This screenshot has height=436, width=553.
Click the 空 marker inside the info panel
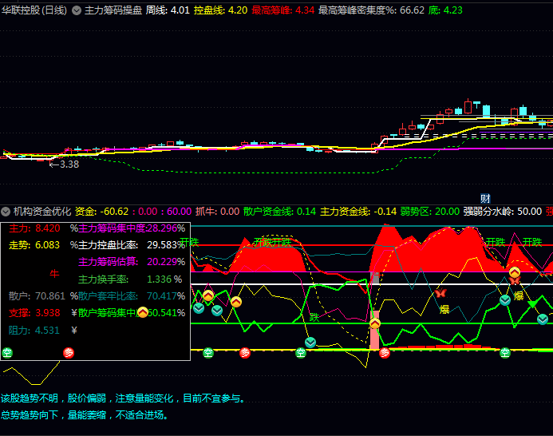click(7, 353)
